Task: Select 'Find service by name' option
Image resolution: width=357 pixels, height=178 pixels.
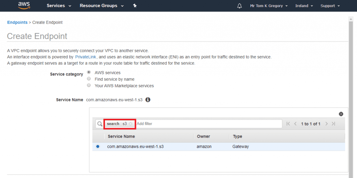Action: point(89,79)
